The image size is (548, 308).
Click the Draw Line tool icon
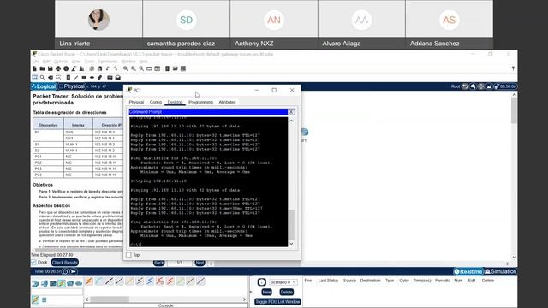coord(76,78)
